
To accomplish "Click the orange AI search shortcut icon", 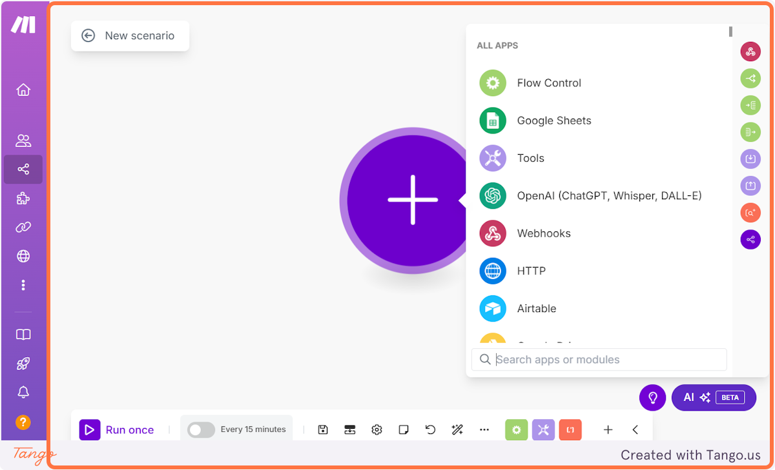I will [750, 212].
